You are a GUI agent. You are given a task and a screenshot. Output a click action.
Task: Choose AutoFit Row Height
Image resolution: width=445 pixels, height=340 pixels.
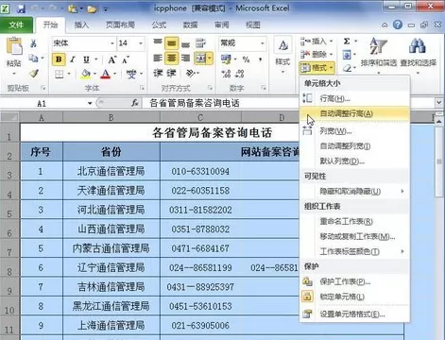354,113
